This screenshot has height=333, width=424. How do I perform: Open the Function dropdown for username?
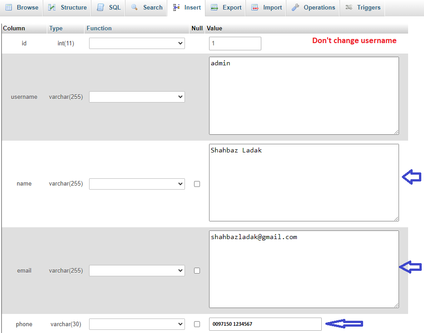tap(137, 97)
